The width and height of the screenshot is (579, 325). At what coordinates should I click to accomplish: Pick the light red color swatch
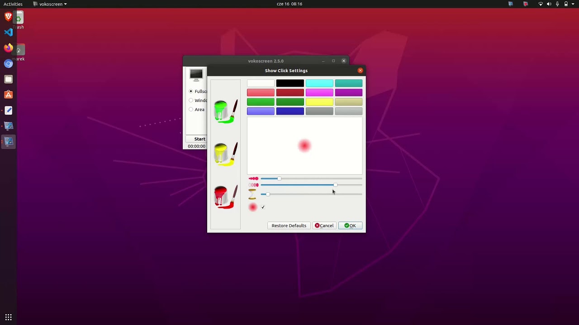click(x=261, y=93)
